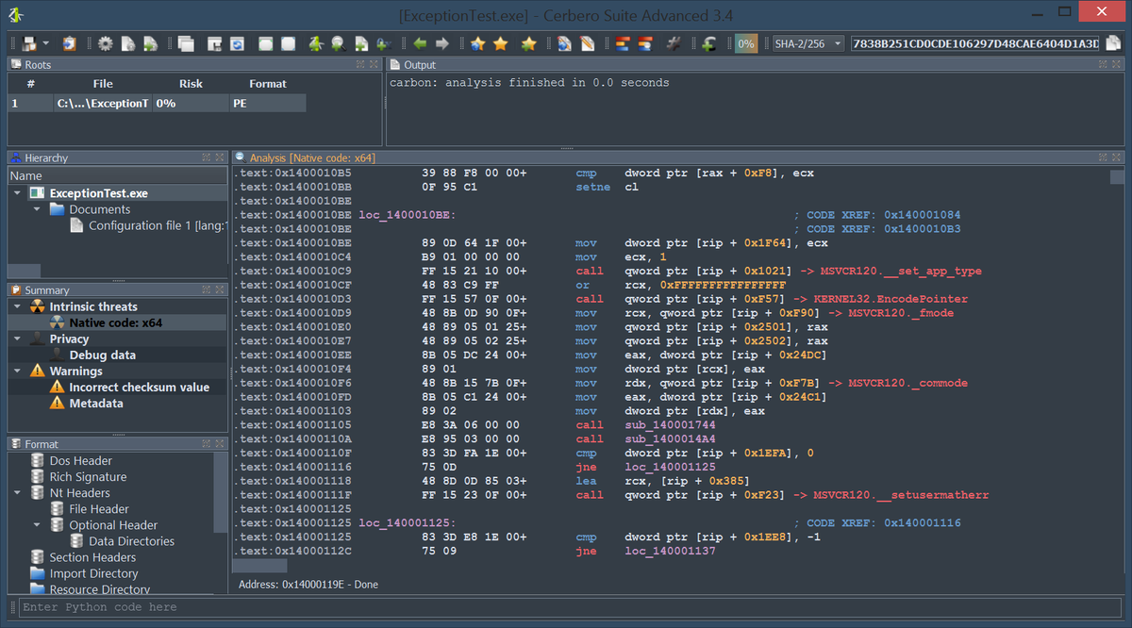Collapse the Intrinsic threats group
This screenshot has height=628, width=1132.
[x=17, y=306]
